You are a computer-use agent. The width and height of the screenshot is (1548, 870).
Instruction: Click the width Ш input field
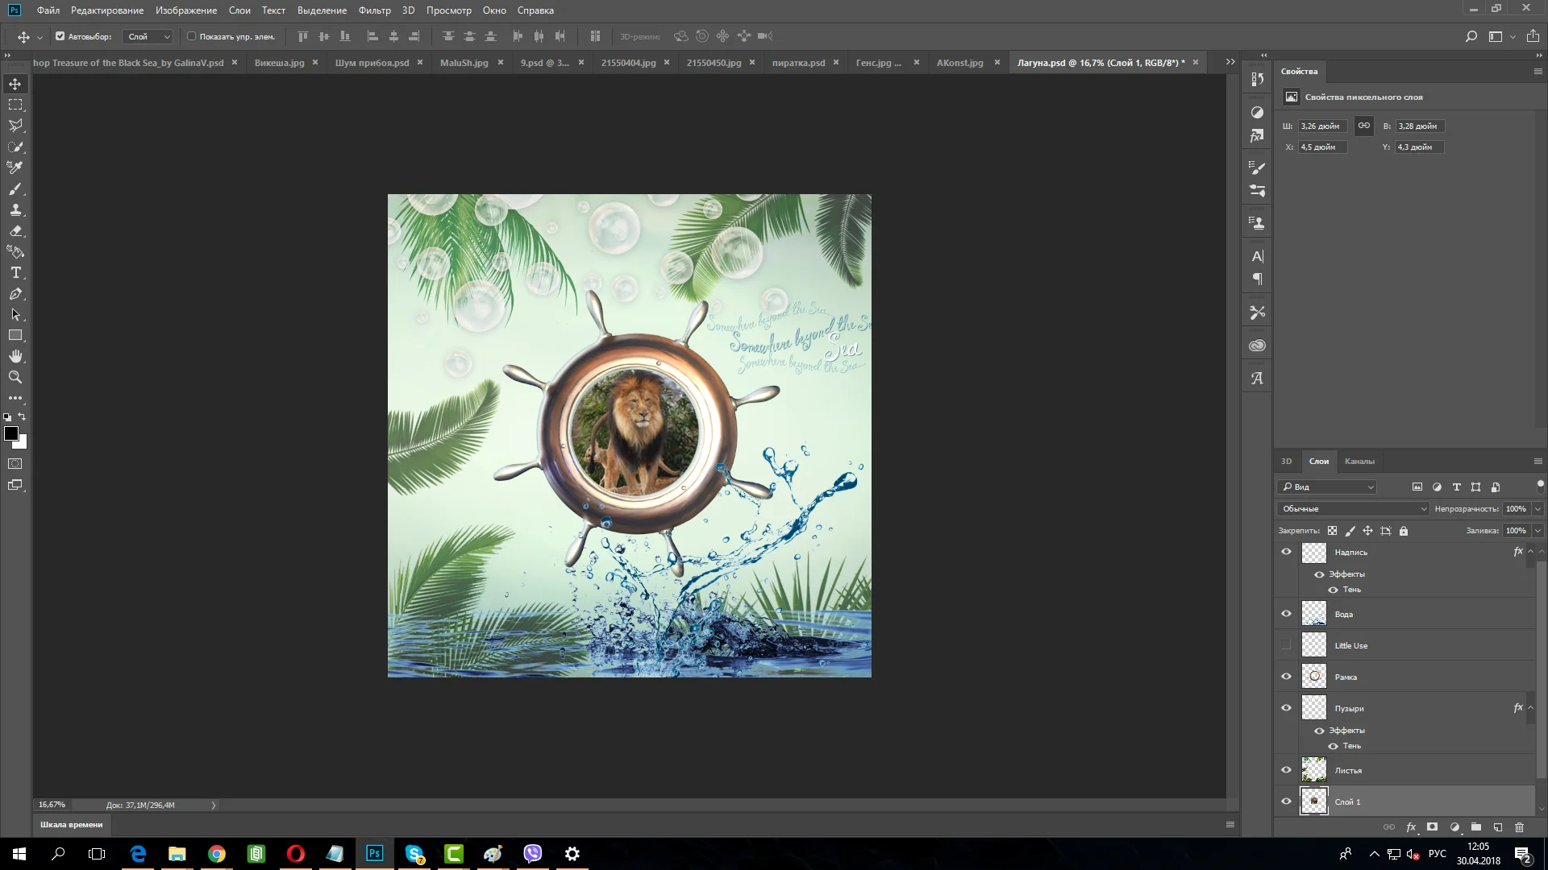1322,126
